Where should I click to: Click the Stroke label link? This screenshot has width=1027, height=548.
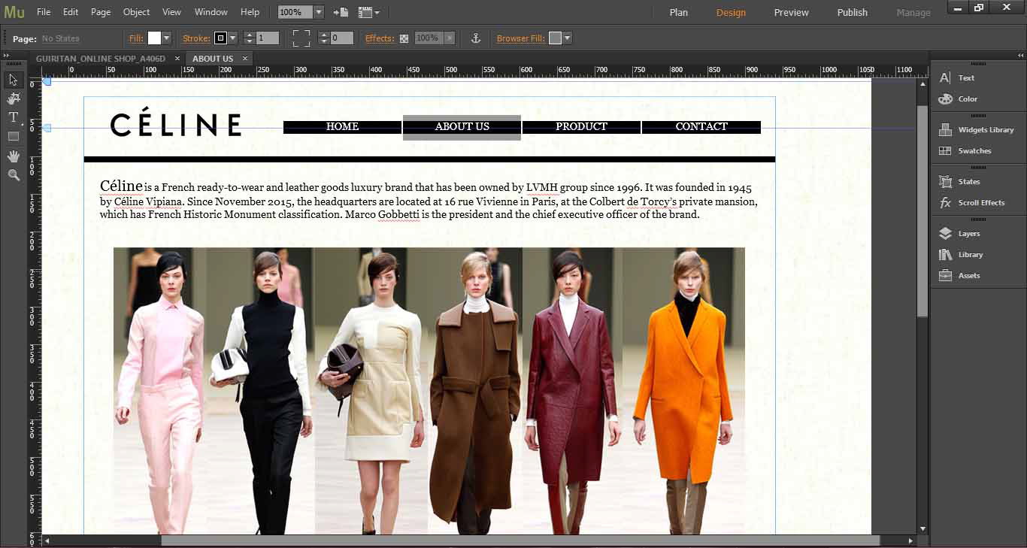pos(196,38)
